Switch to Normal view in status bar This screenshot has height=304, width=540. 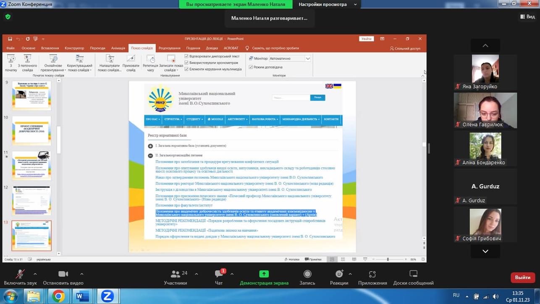coord(332,259)
